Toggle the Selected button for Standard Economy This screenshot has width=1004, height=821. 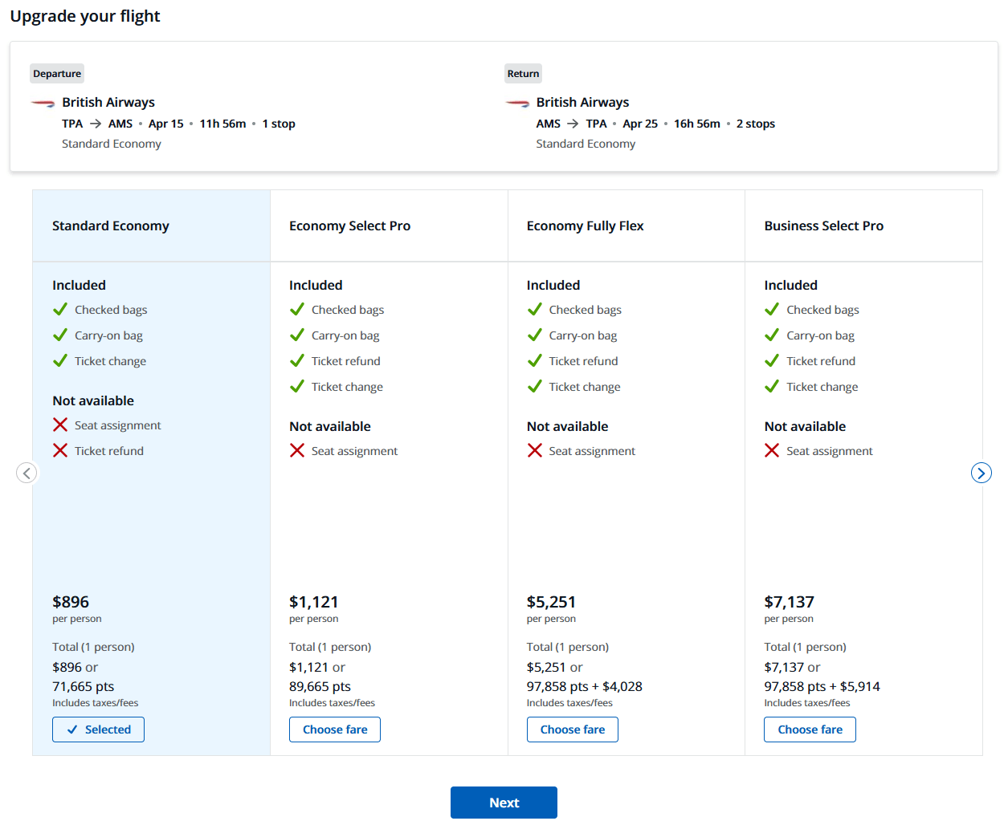(x=98, y=730)
